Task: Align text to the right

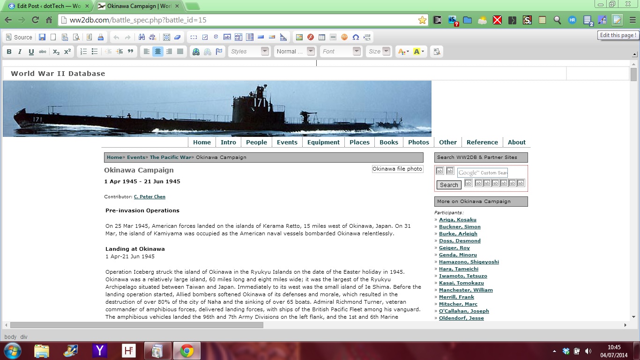Action: tap(169, 52)
